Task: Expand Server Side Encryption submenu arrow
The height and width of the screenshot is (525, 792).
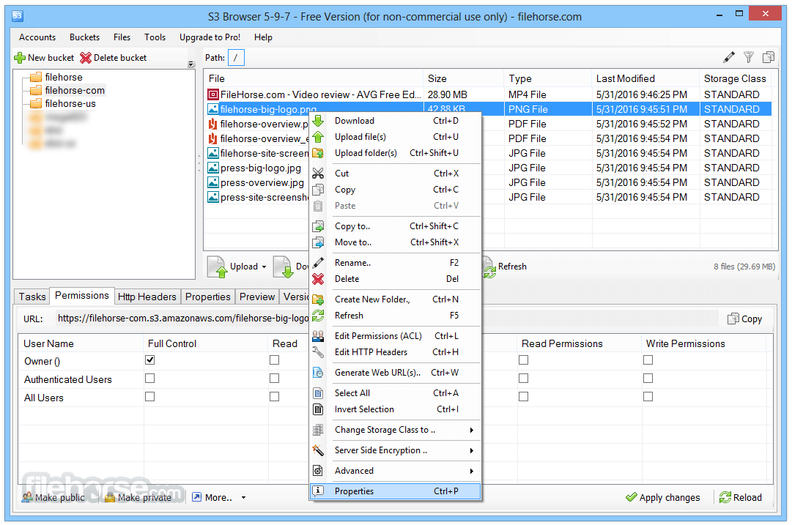Action: pos(471,450)
